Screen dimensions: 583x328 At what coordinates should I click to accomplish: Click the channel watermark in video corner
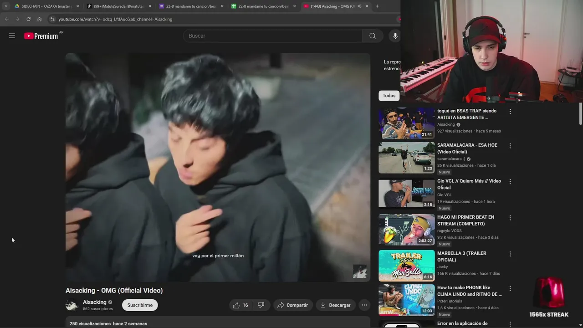pos(360,272)
